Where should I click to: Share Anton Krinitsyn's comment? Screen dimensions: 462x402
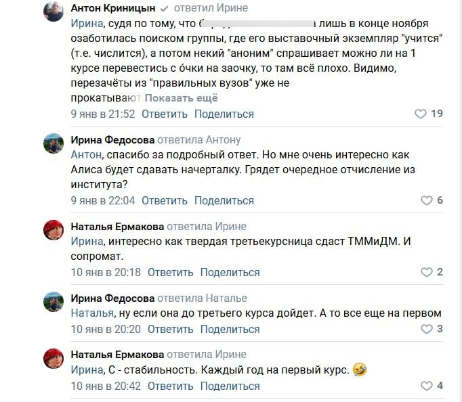[224, 114]
